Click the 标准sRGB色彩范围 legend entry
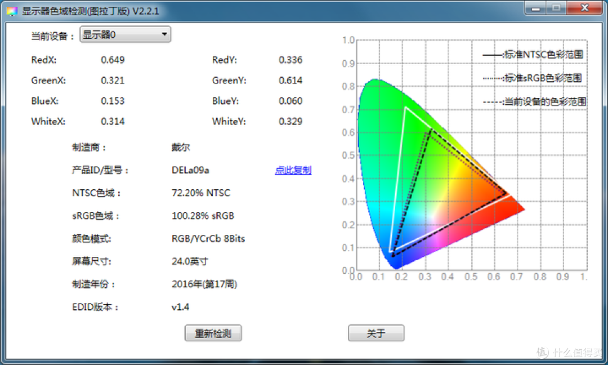Viewport: 608px width, 365px height. pos(533,78)
